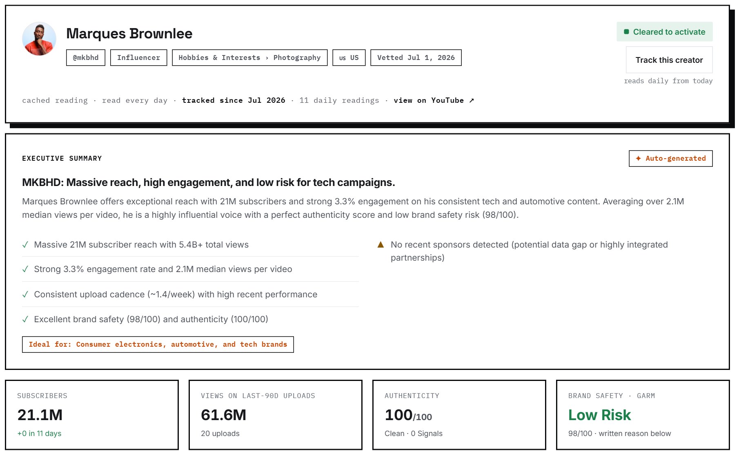
Task: Click the Track this creator button
Action: coord(669,60)
